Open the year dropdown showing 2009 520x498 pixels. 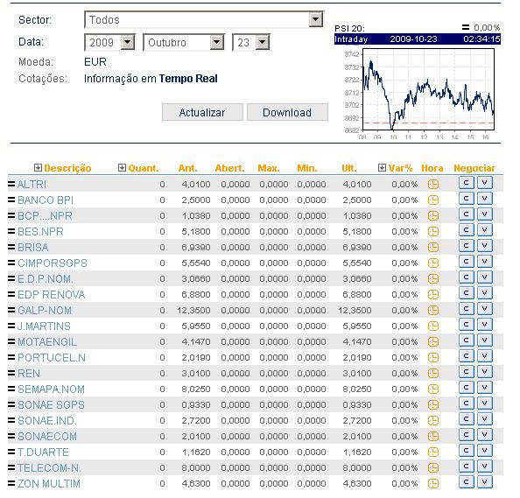pos(109,42)
